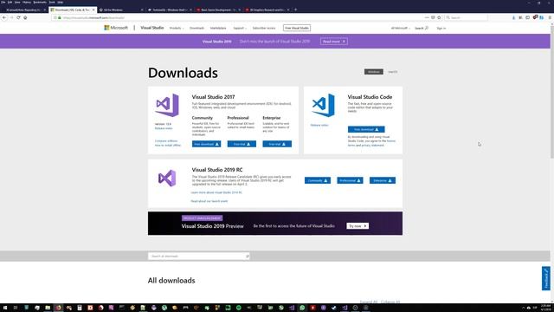The image size is (554, 312).
Task: Click the page vertical scrollbar
Action: [552, 92]
